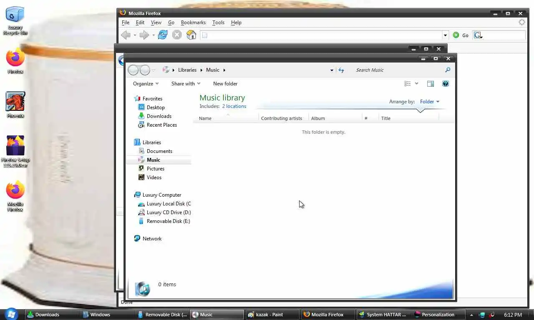Viewport: 534px width, 320px height.
Task: Open Bookmarks menu in Firefox
Action: click(193, 22)
